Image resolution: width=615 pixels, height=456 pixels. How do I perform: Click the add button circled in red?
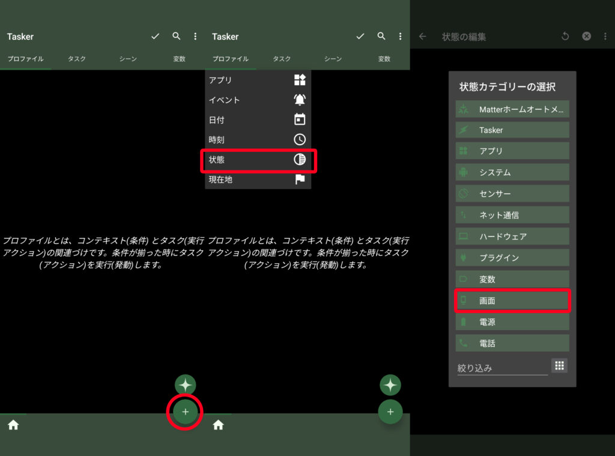point(185,412)
